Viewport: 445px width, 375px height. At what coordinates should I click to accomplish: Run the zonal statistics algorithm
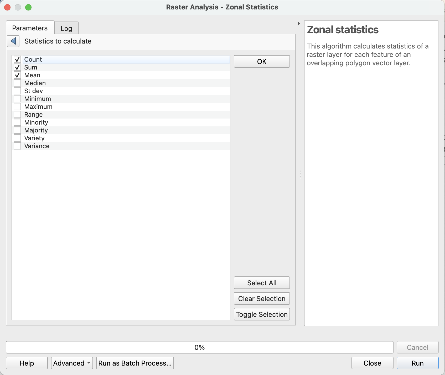(418, 363)
